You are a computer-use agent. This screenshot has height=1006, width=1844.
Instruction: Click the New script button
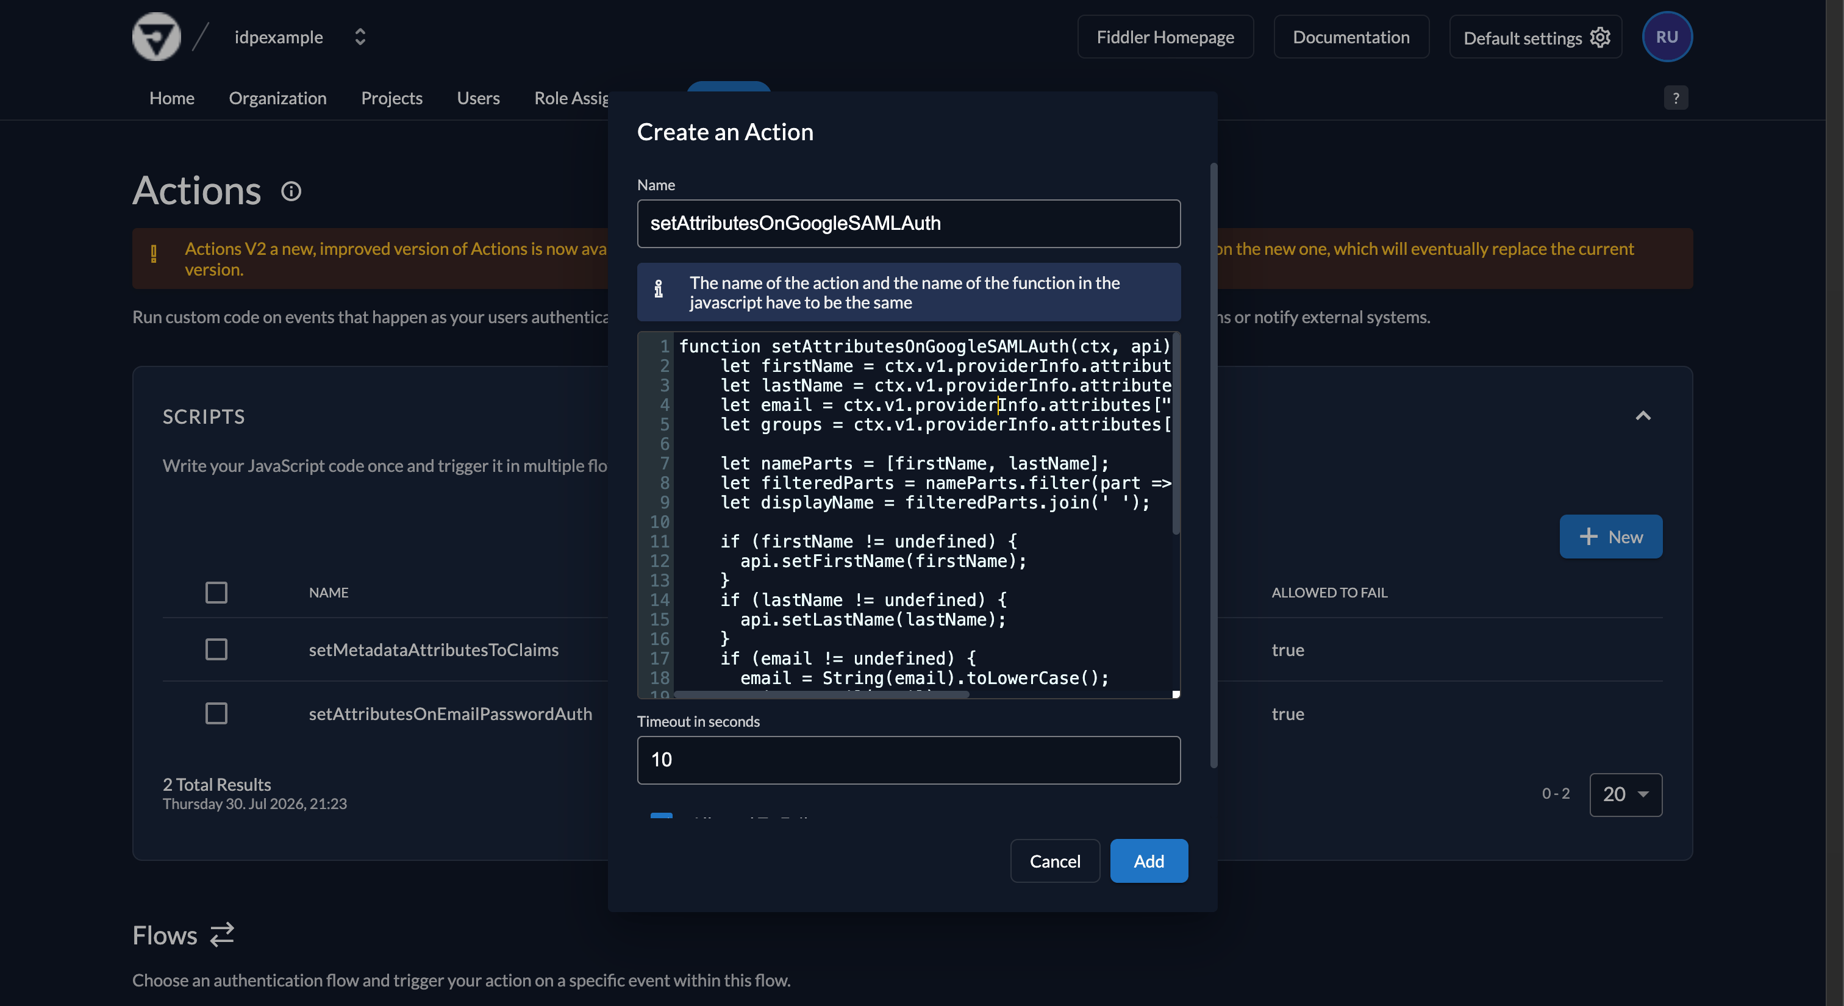click(x=1610, y=537)
